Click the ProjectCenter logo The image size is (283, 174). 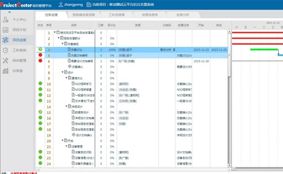pos(26,5)
